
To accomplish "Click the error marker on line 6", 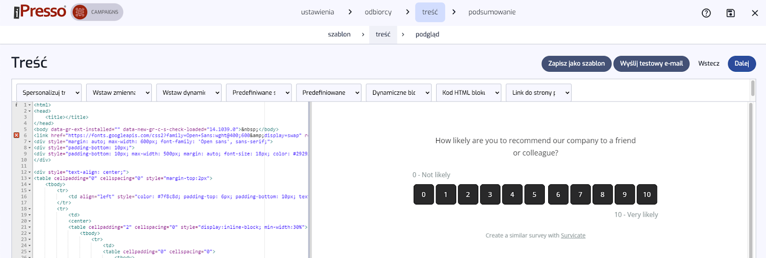I will (x=16, y=135).
